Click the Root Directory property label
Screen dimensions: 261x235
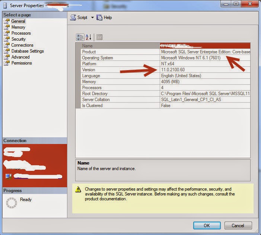tap(95, 94)
